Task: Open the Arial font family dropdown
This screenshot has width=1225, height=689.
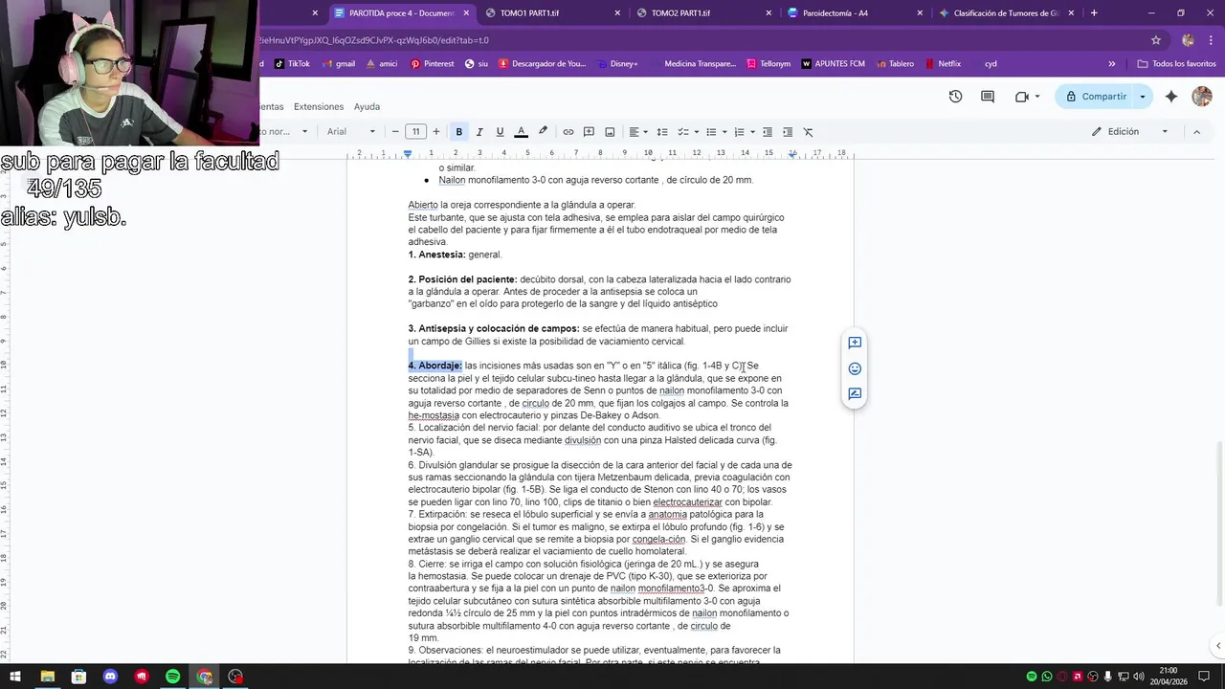Action: (x=349, y=132)
